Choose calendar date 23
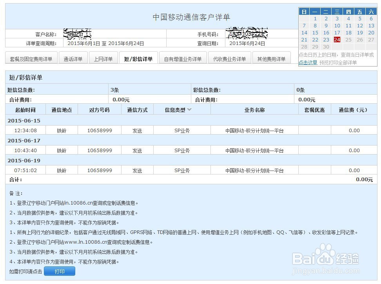This screenshot has height=284, width=381. pos(326,40)
